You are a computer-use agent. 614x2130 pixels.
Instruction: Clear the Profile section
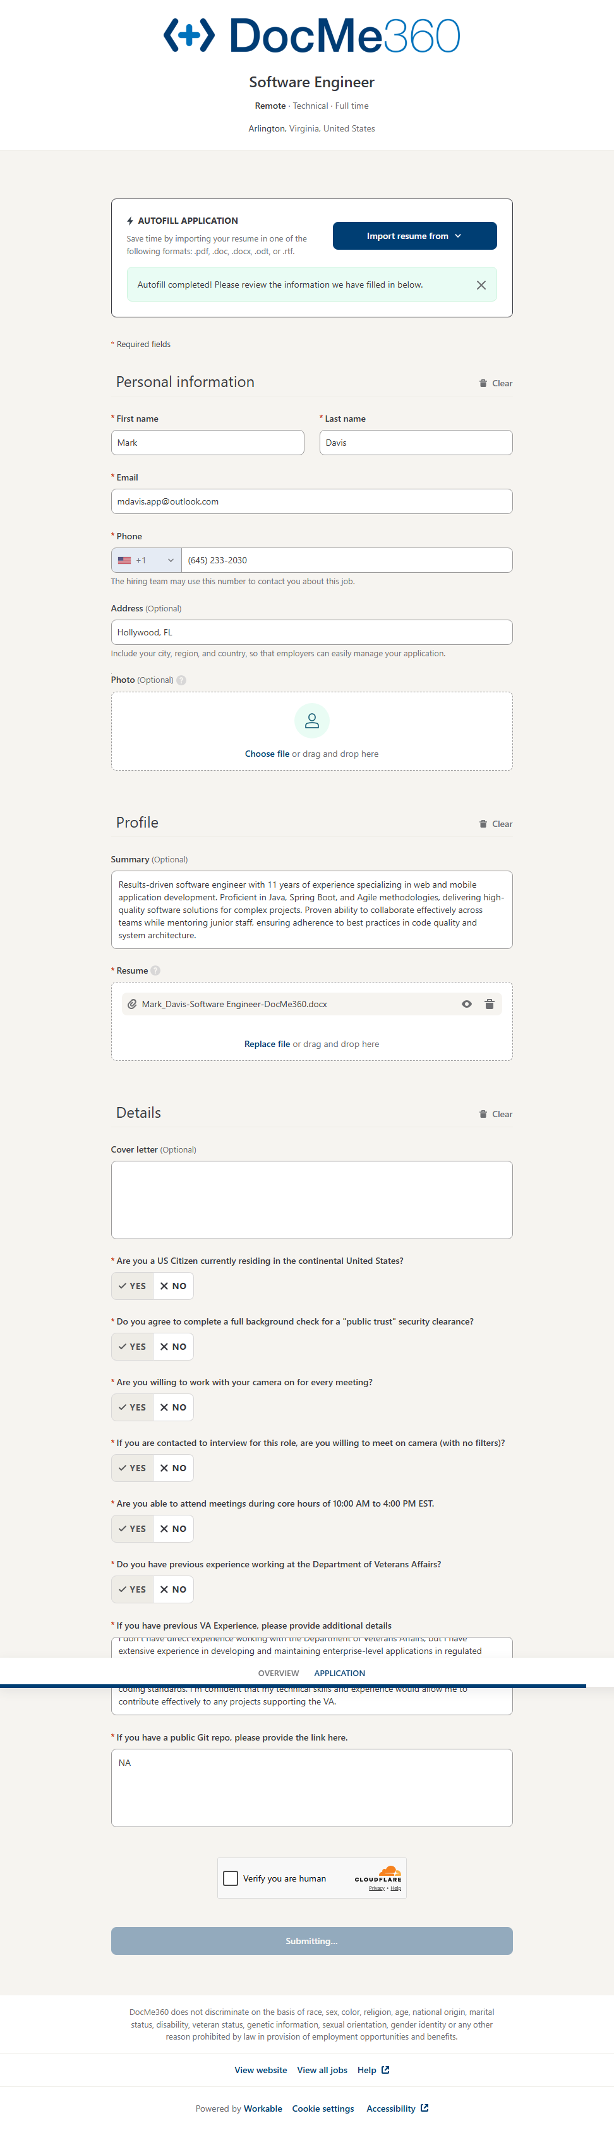pos(496,824)
